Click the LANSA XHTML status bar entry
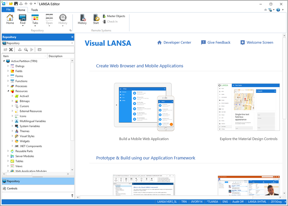288x206 pixels. 257,201
